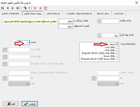Click the red X delete icon
Screen dimensions: 140x108
[x=35, y=8]
